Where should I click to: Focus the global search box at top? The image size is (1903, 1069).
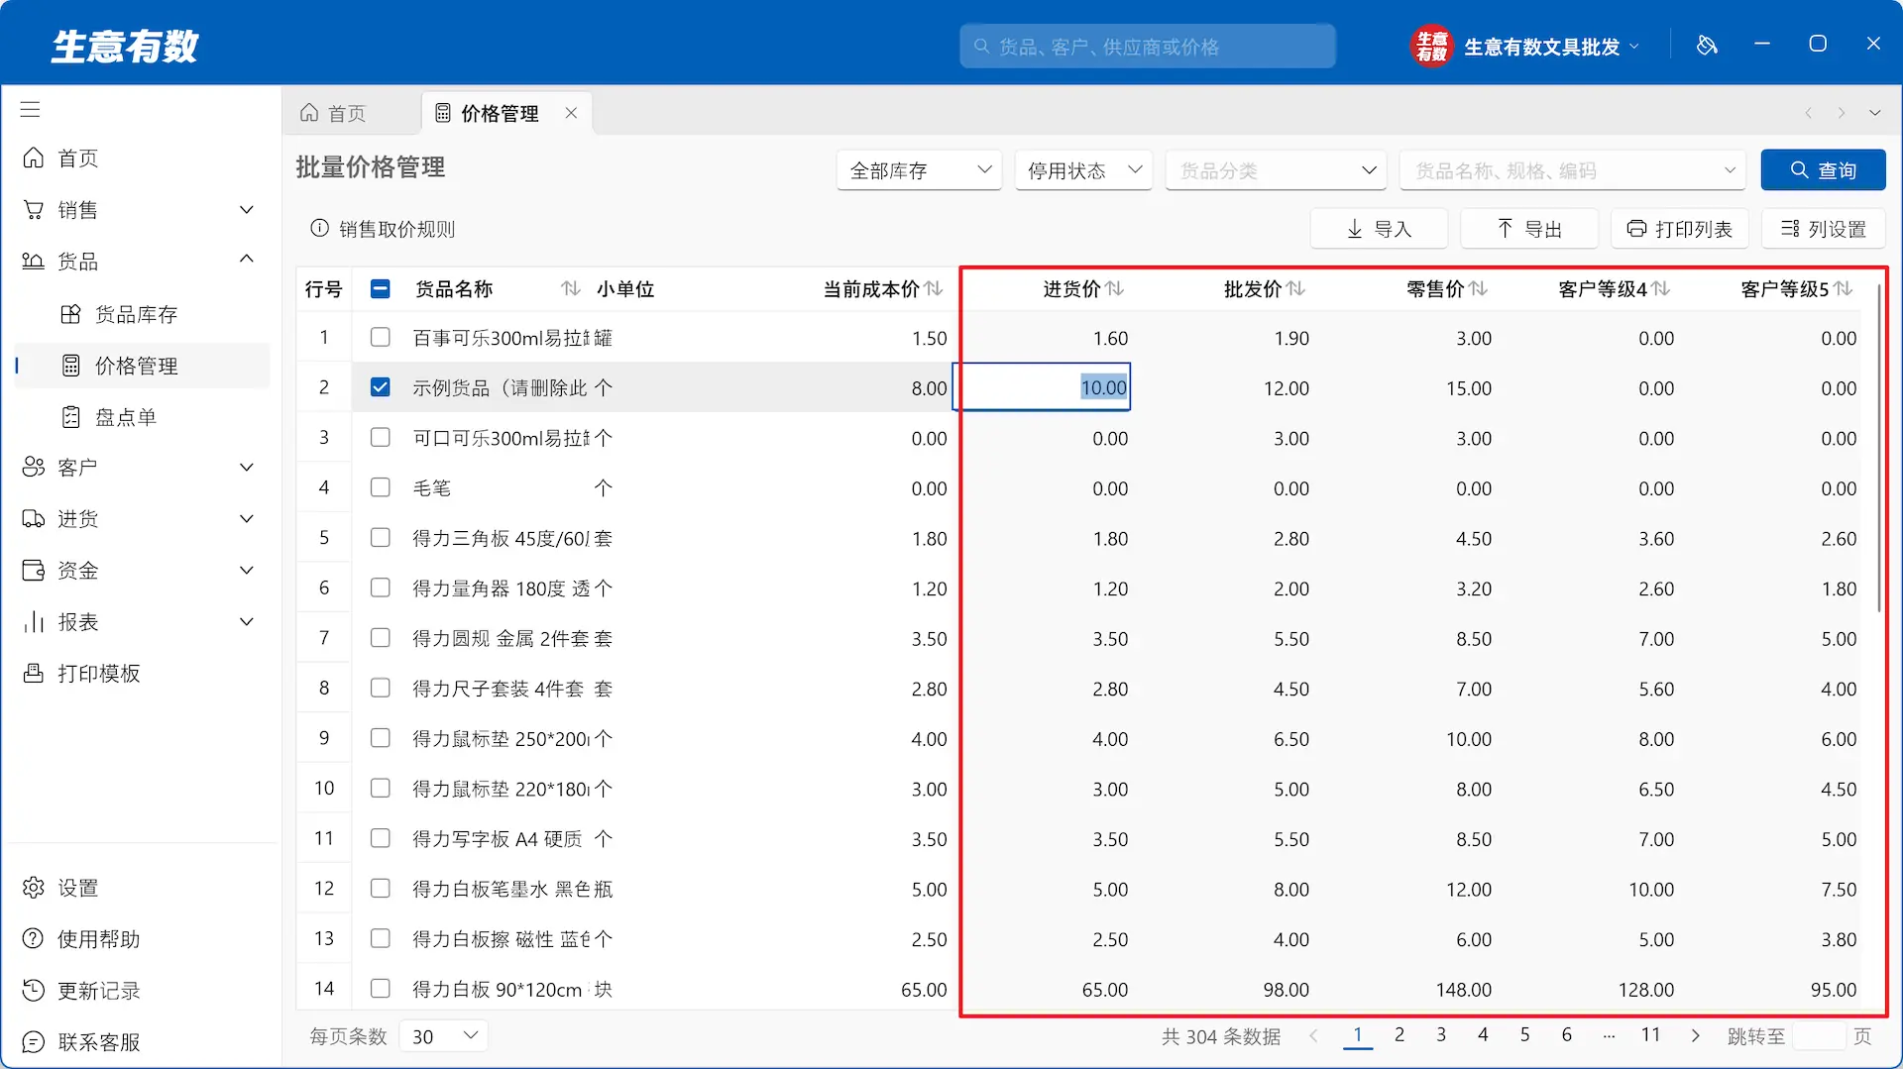coord(1148,47)
